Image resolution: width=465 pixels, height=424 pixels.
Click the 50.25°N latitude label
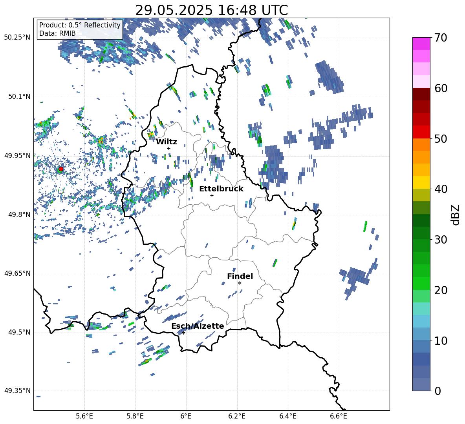[17, 38]
